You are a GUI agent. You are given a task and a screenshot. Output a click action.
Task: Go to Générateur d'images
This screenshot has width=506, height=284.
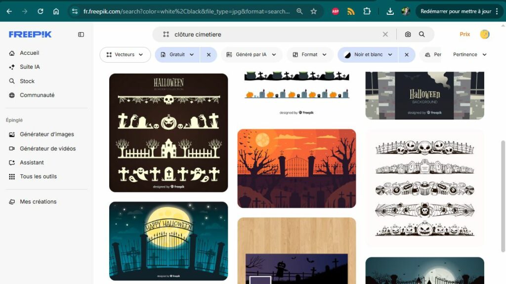[46, 134]
